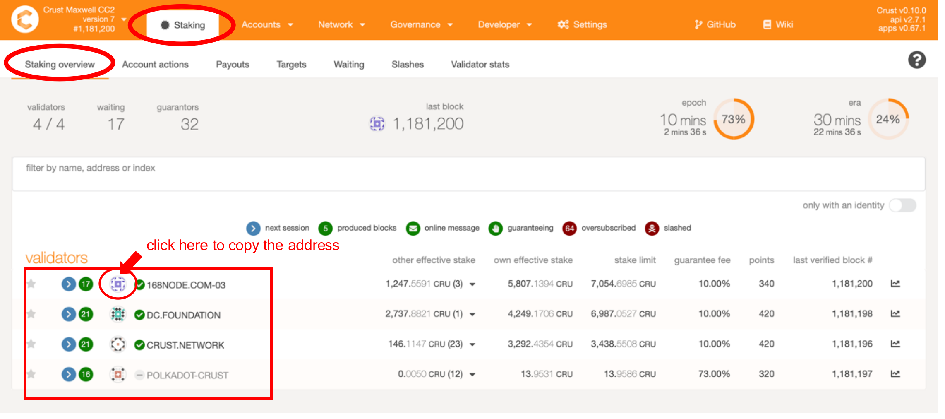Switch to the Payouts tab

tap(233, 65)
